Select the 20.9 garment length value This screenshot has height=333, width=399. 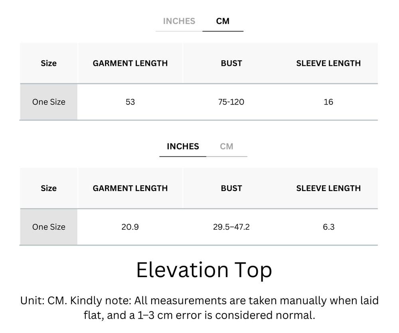tap(130, 227)
